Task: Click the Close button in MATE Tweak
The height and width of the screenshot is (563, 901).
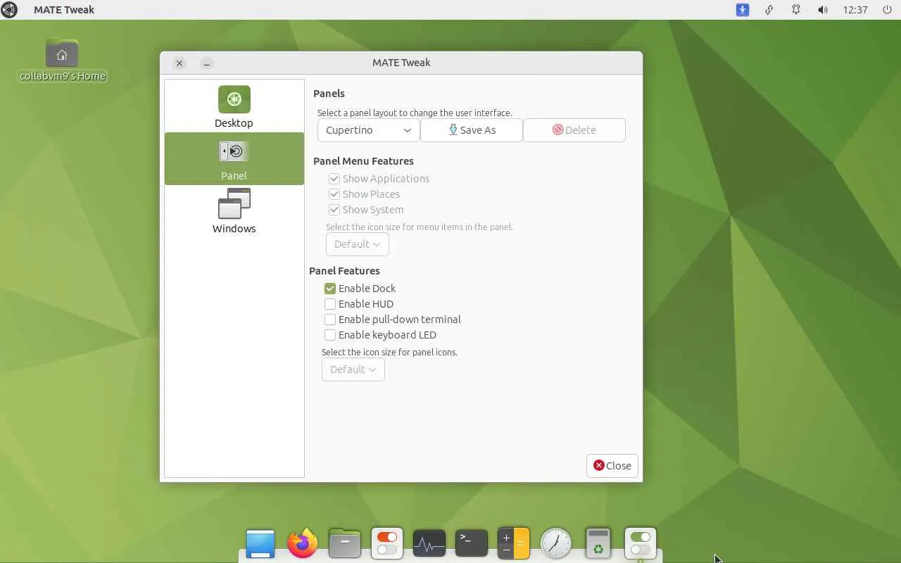Action: click(612, 466)
